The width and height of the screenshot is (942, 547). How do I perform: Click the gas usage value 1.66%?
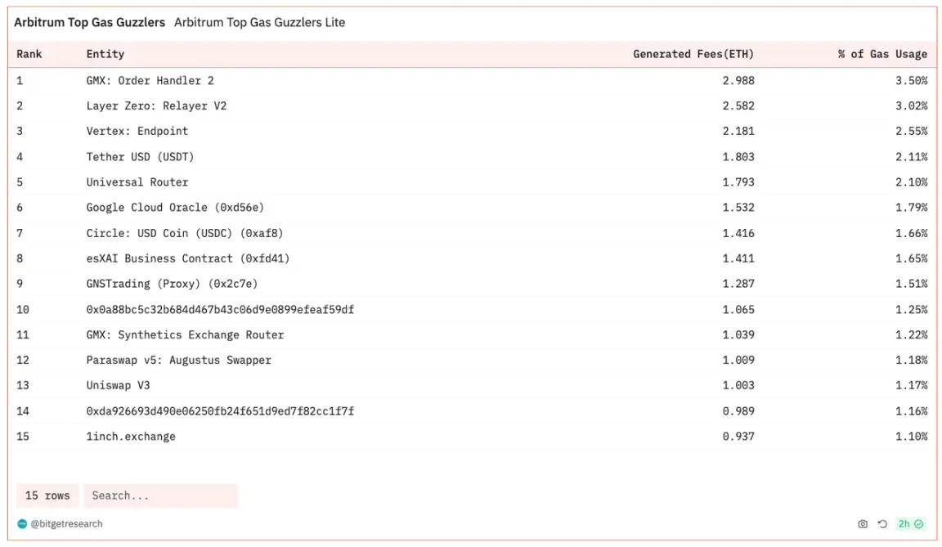(912, 233)
